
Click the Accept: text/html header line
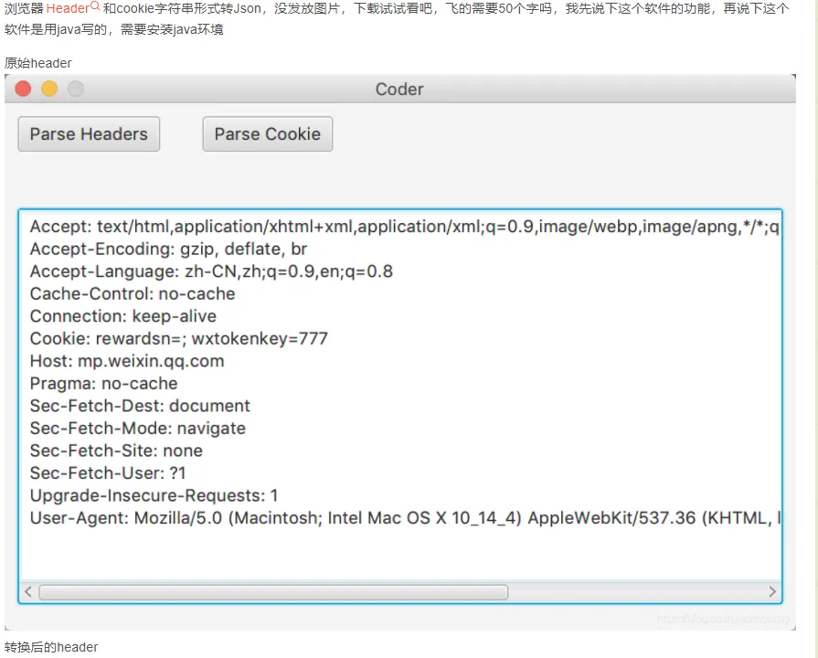pyautogui.click(x=405, y=227)
